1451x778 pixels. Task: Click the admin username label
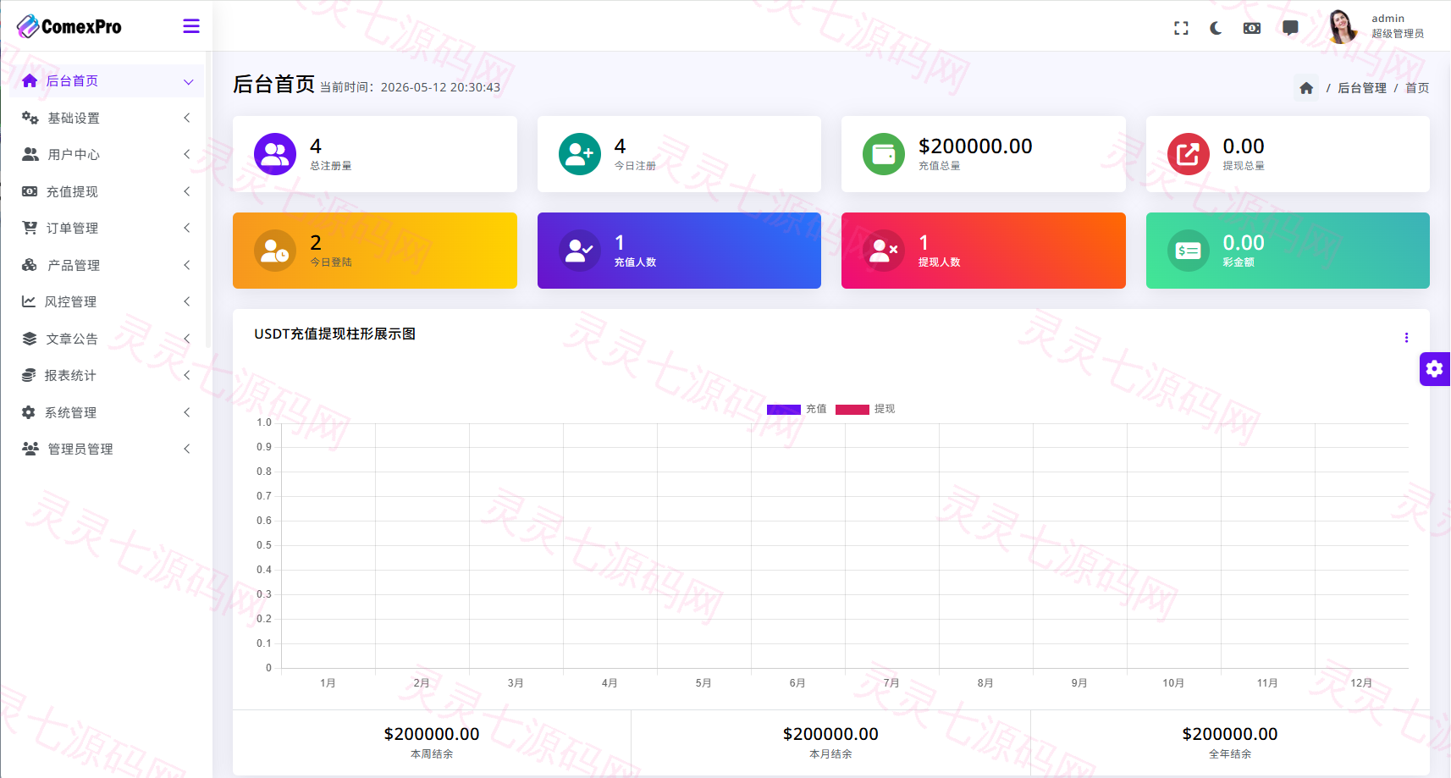pyautogui.click(x=1388, y=19)
